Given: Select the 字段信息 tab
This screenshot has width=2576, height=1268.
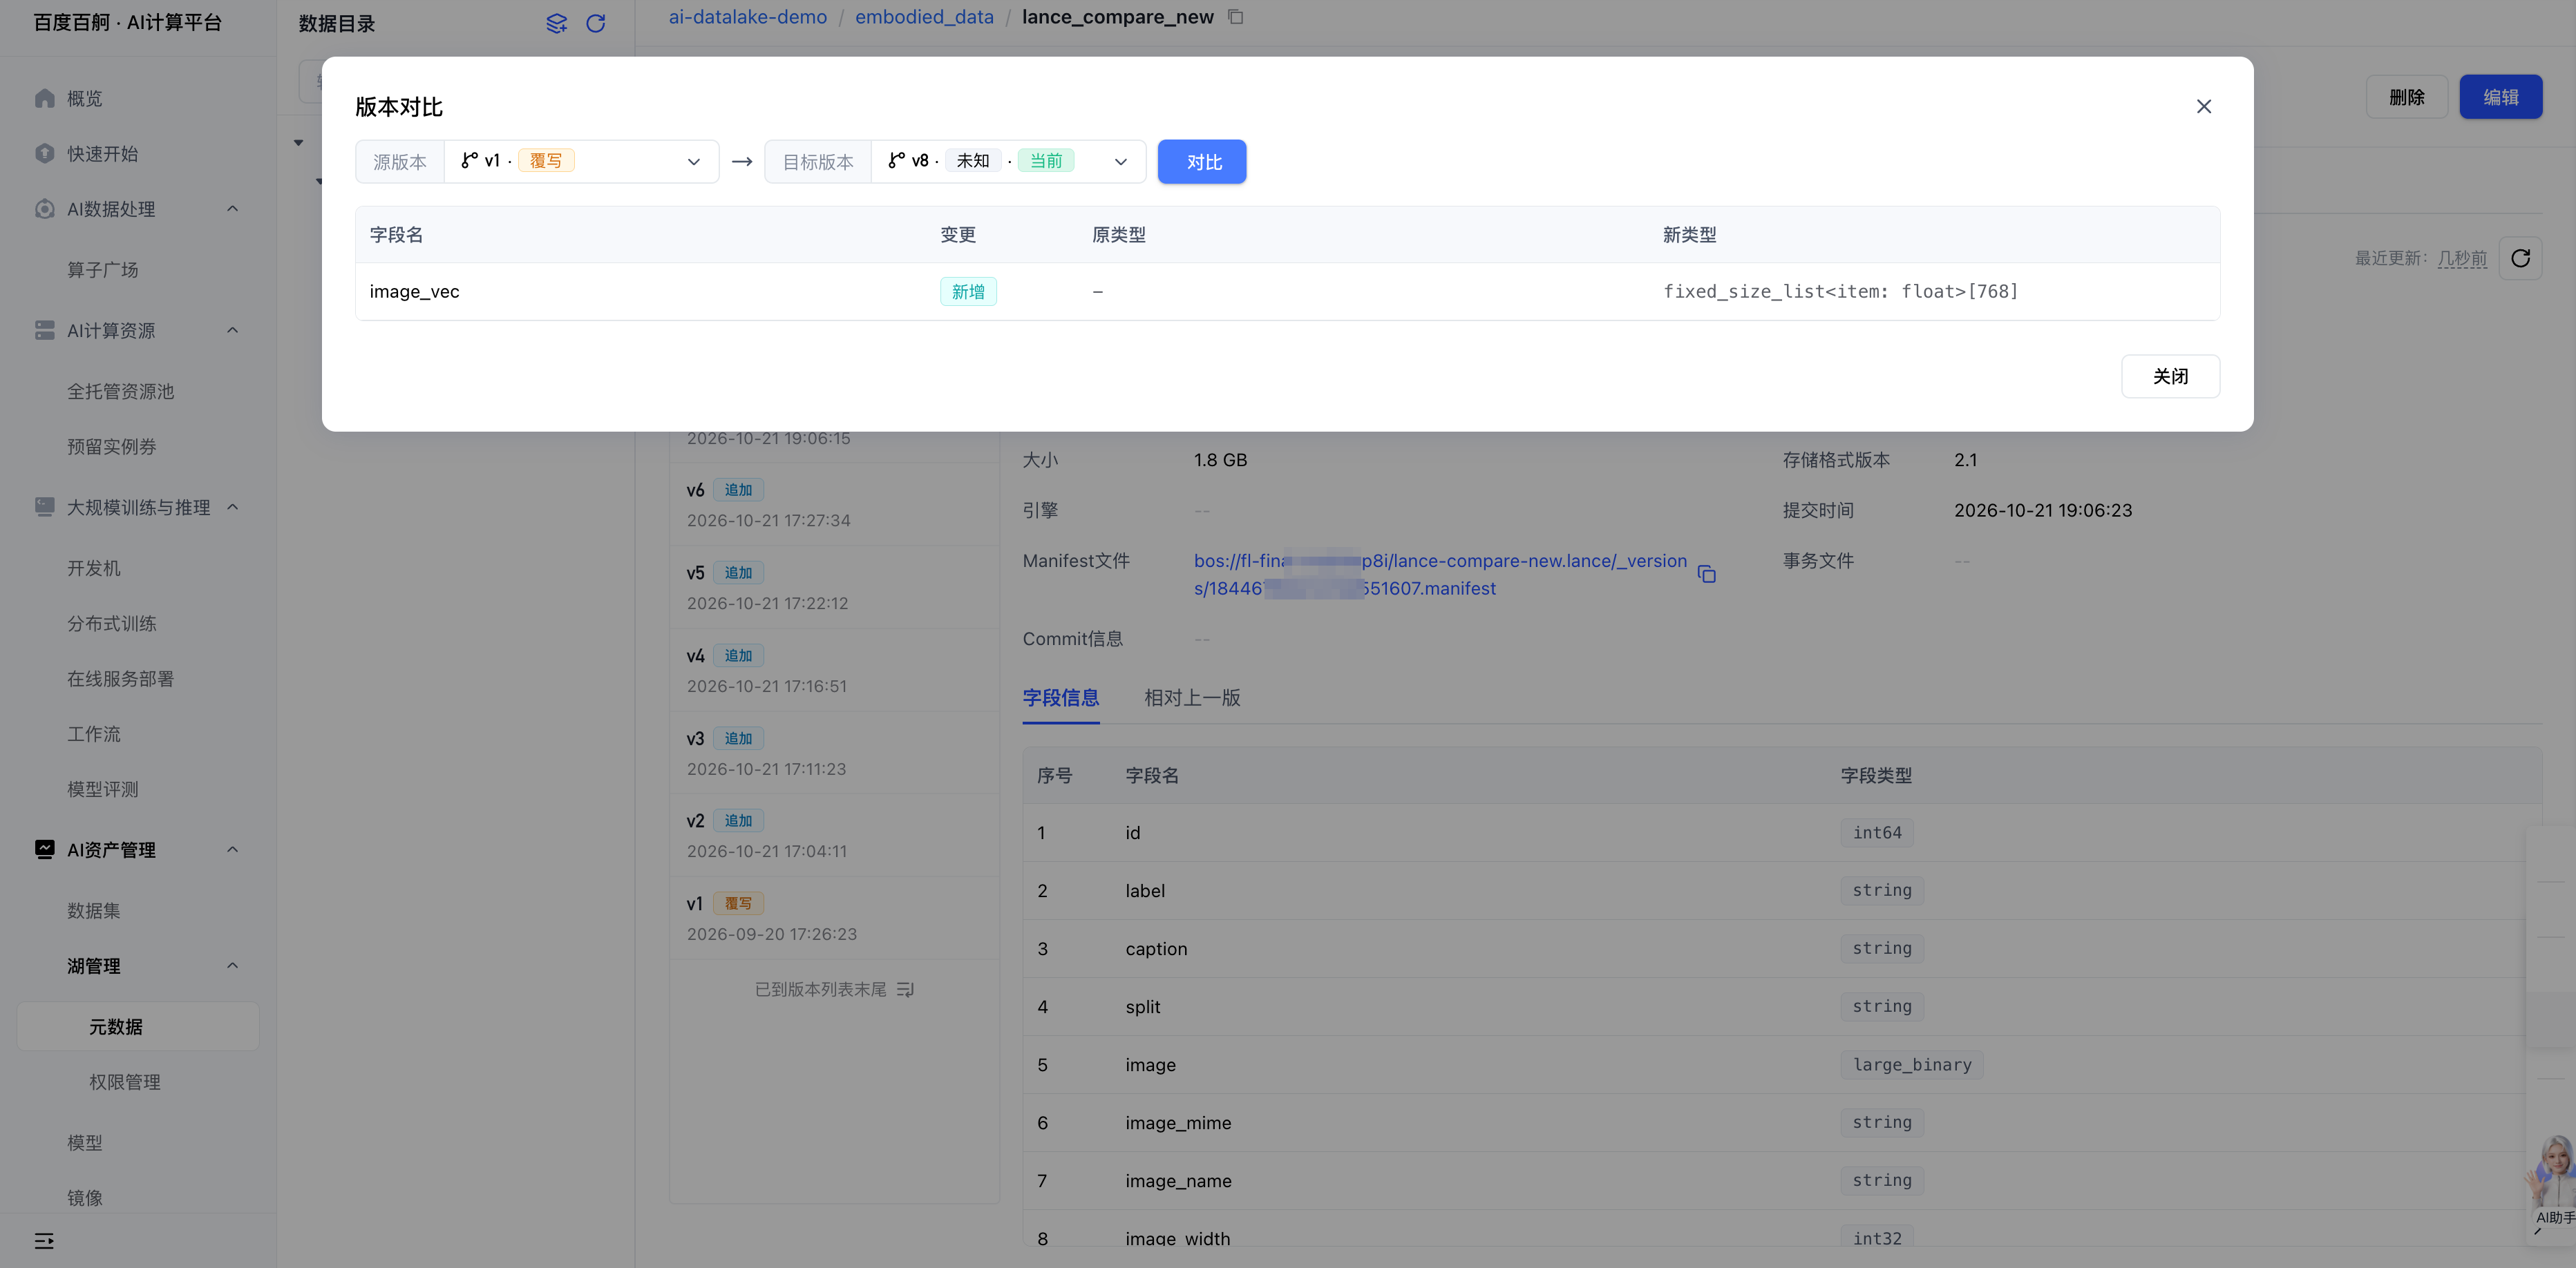Looking at the screenshot, I should click(1061, 698).
